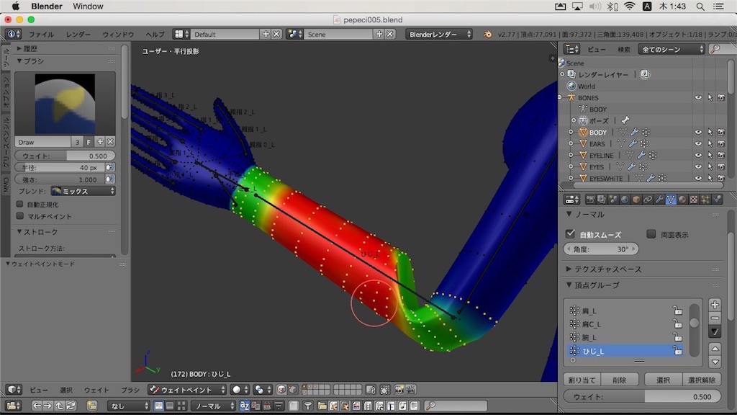The image size is (737, 415).
Task: Click the add brush plus button
Action: [x=99, y=142]
